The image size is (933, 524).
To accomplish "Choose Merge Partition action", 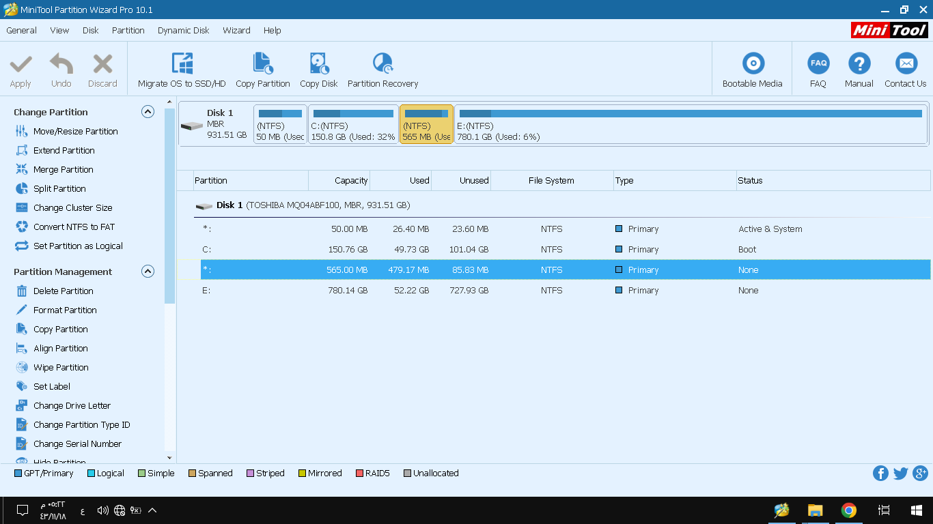I will click(x=64, y=169).
